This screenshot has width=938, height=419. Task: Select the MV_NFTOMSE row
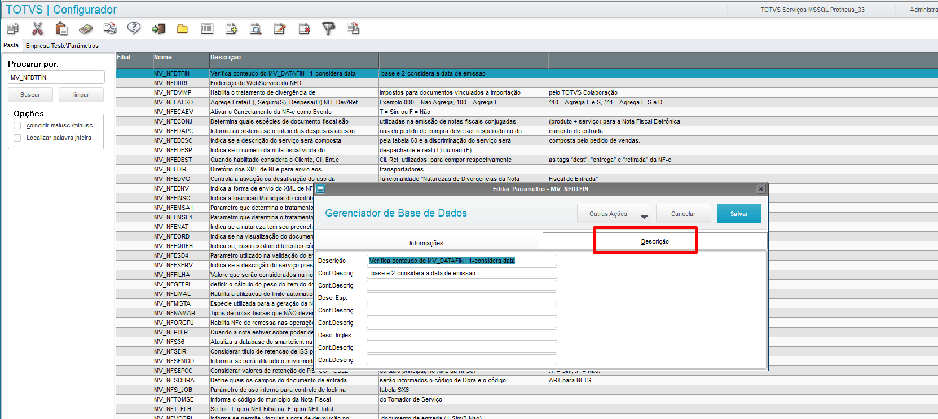coord(527,399)
